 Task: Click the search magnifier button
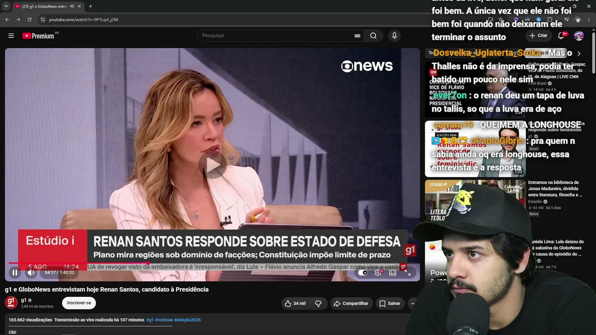click(373, 36)
